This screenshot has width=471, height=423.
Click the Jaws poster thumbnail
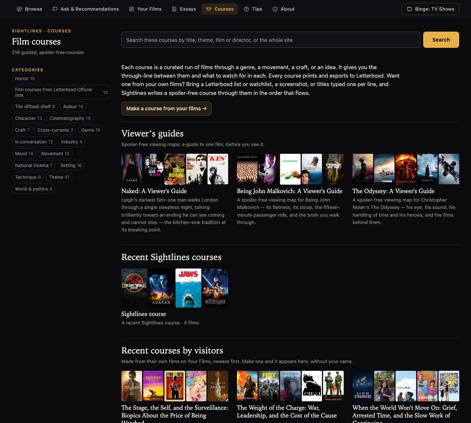188,288
